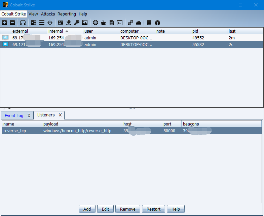
Task: Sort beacons by note column
Action: [173, 31]
